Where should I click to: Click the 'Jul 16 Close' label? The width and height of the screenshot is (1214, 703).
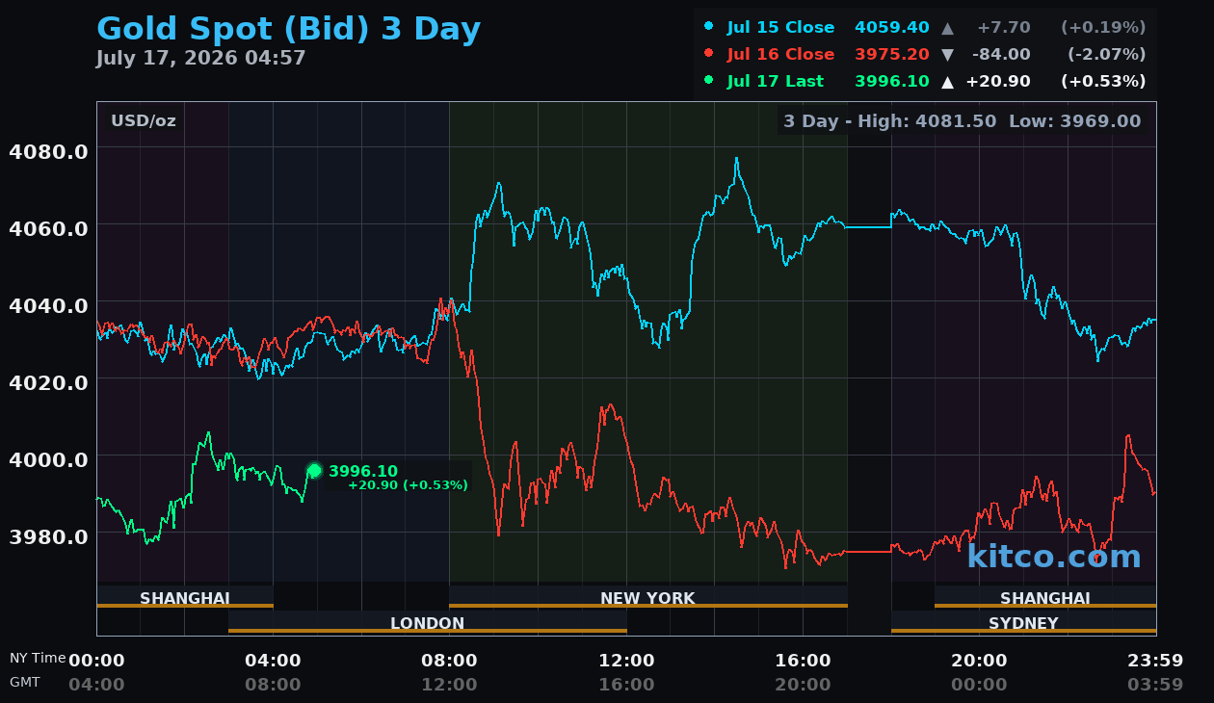[780, 54]
